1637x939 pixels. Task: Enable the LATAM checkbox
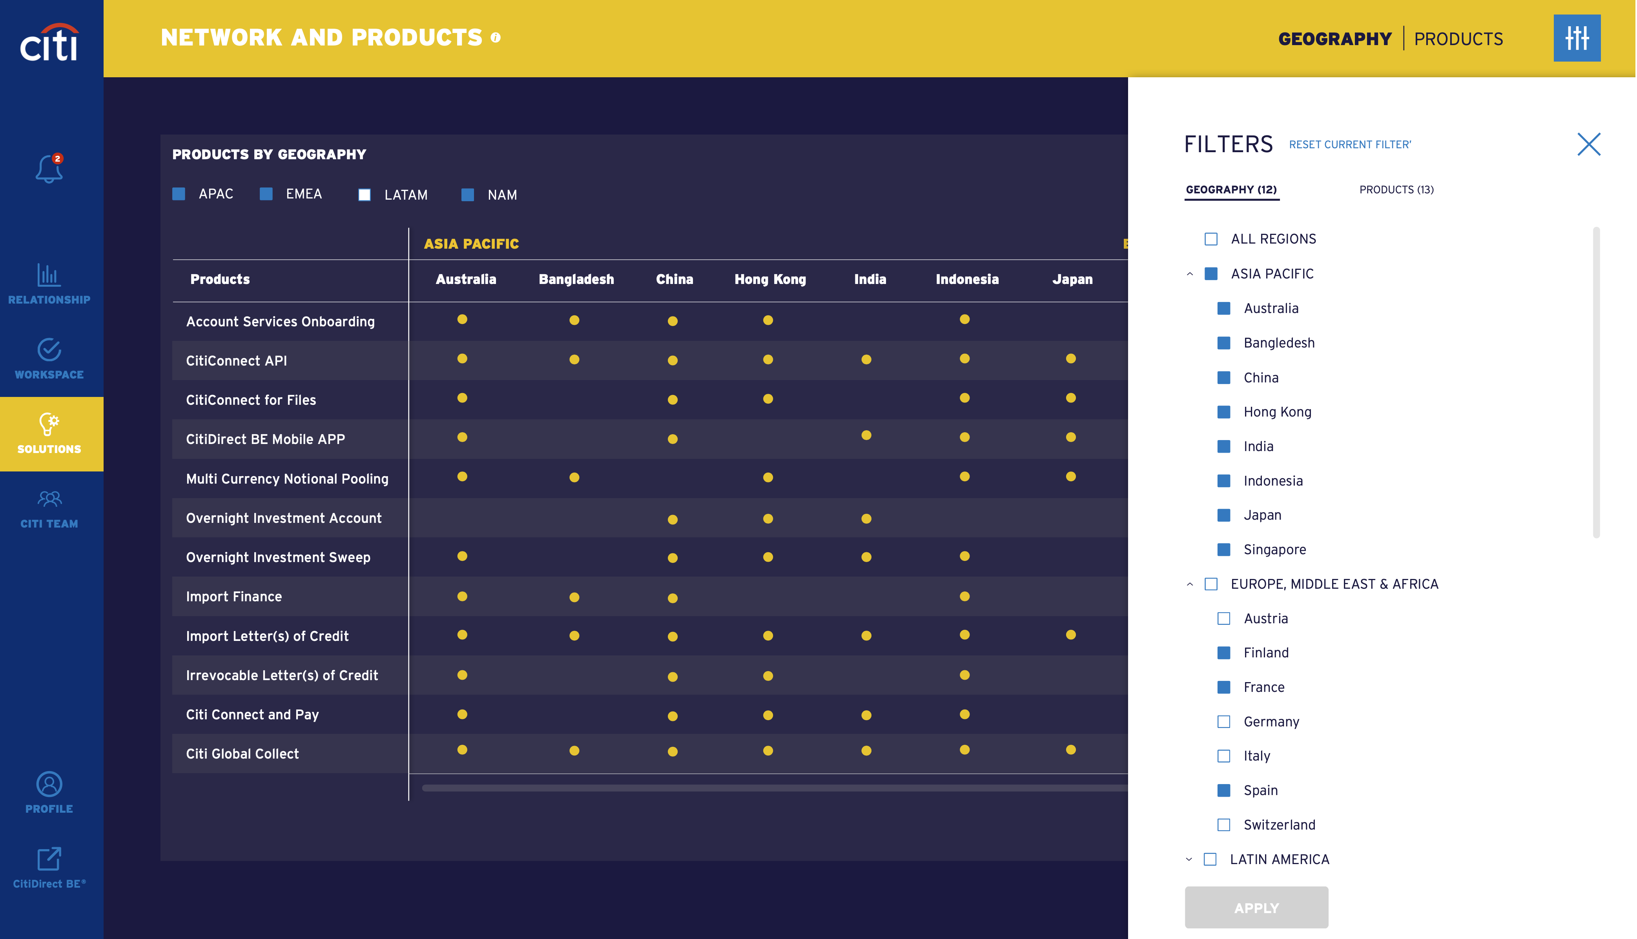[x=365, y=194]
